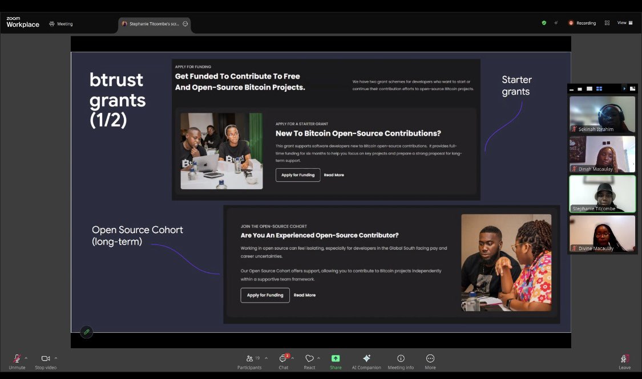Select Divine Macaulay's video tile
This screenshot has height=379, width=642.
pos(602,234)
